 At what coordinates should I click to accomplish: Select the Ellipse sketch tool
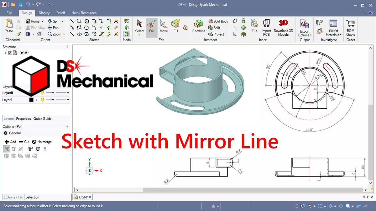coord(79,34)
